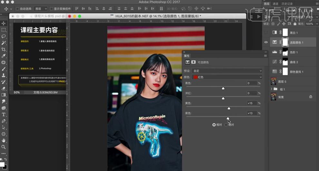Viewport: 319px width, 171px height.
Task: Click the auto-align layers icon
Action: coord(161,9)
